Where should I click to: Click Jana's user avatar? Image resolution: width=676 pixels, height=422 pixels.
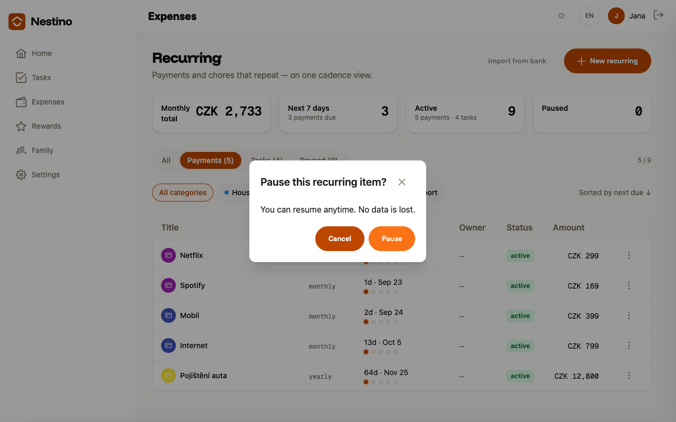616,16
